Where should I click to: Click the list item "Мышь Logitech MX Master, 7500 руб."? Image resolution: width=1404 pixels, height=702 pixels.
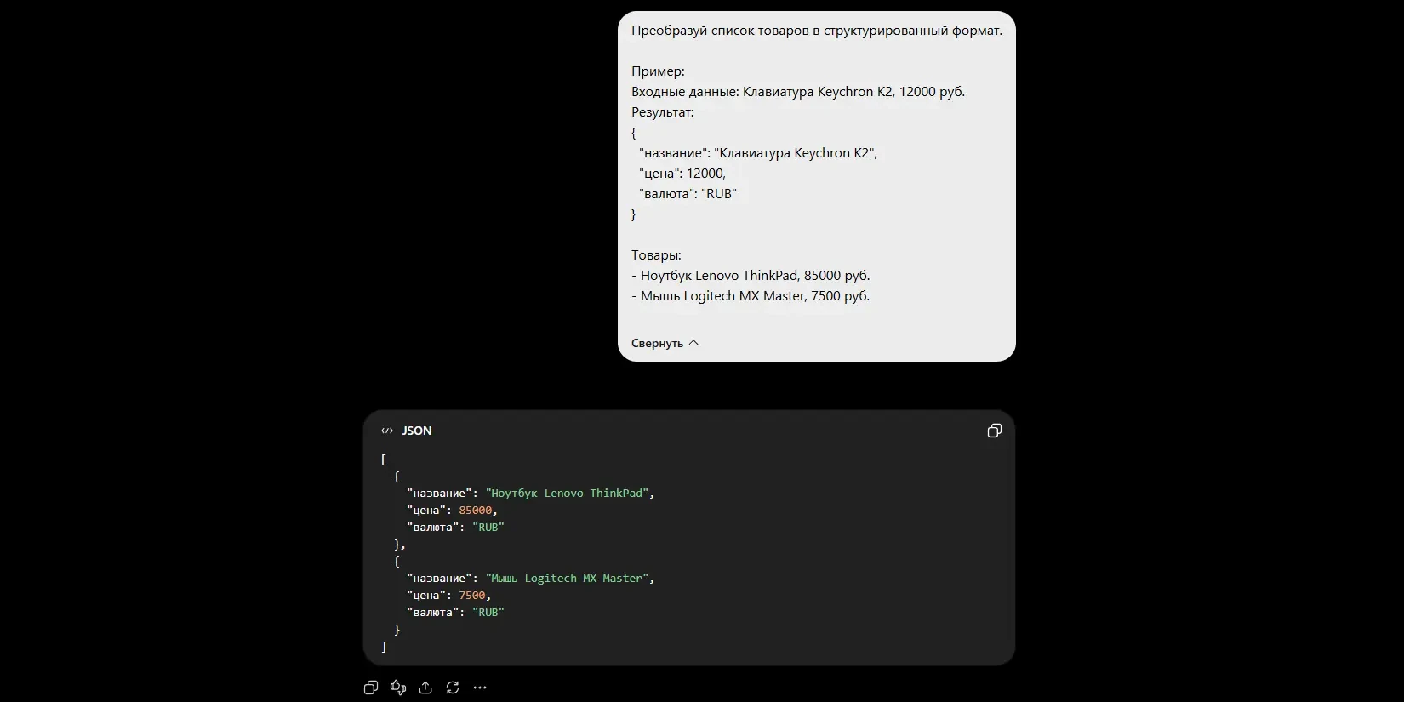coord(751,296)
